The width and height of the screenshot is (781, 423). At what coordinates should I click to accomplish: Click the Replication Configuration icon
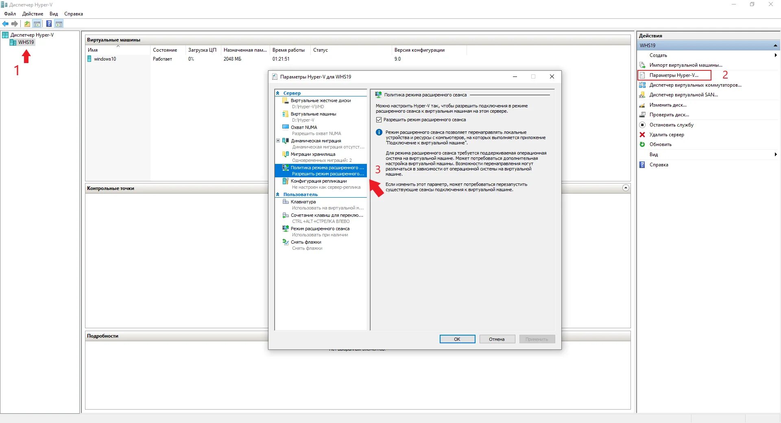286,181
